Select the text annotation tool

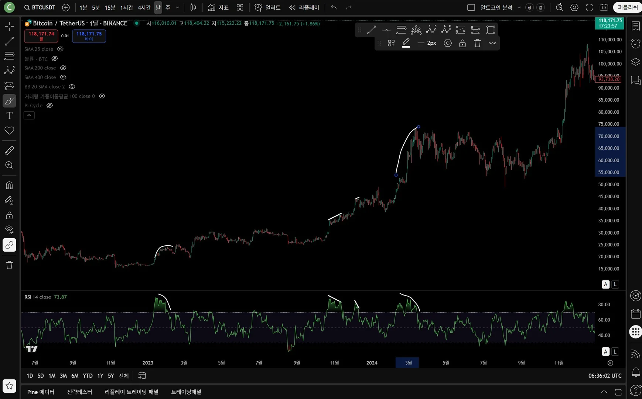pos(9,116)
